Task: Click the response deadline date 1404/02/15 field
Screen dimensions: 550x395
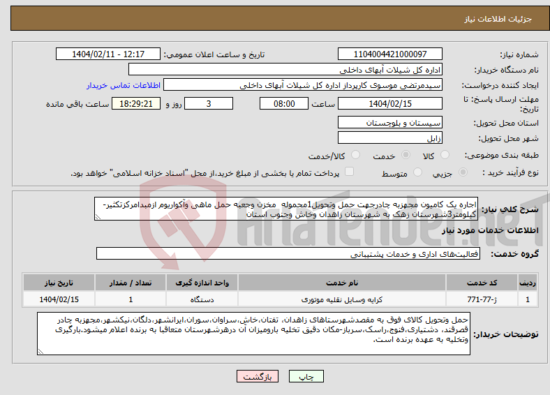Action: 390,103
